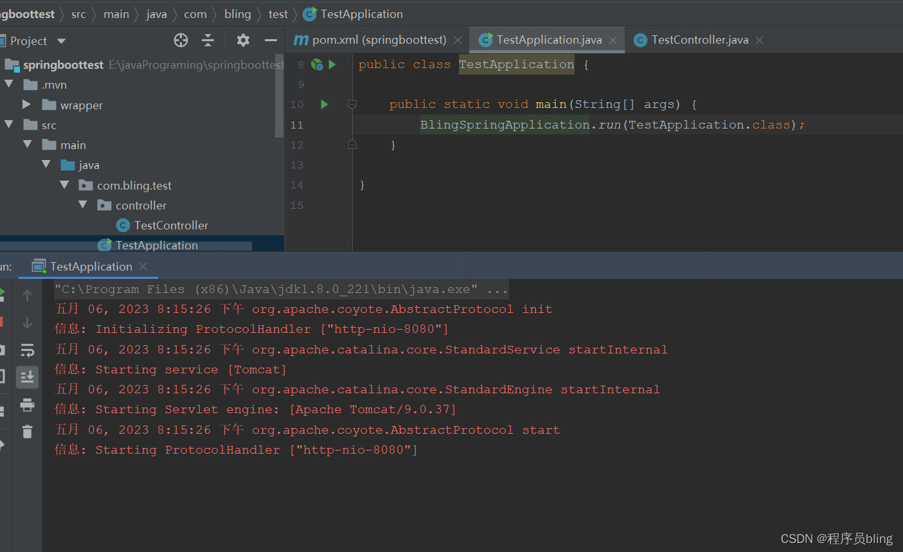
Task: Click the java.exe command line in console
Action: coord(282,289)
